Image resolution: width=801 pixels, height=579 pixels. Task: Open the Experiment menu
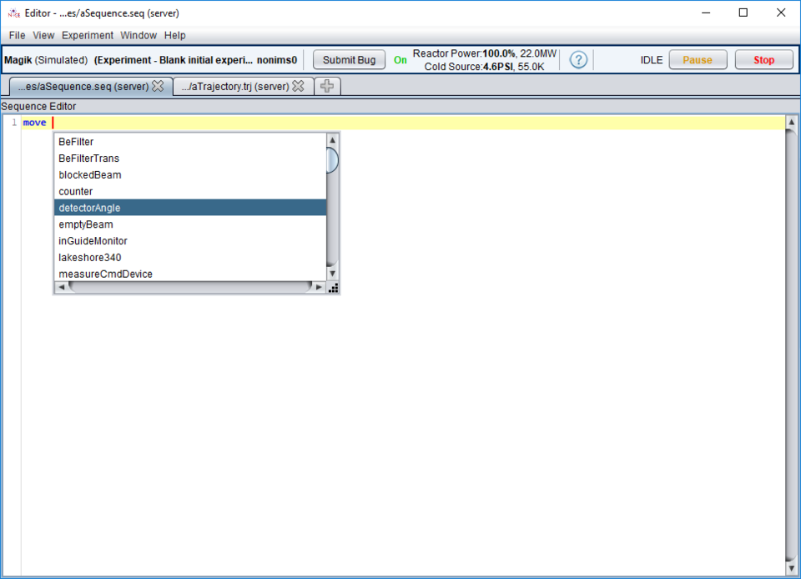click(87, 35)
